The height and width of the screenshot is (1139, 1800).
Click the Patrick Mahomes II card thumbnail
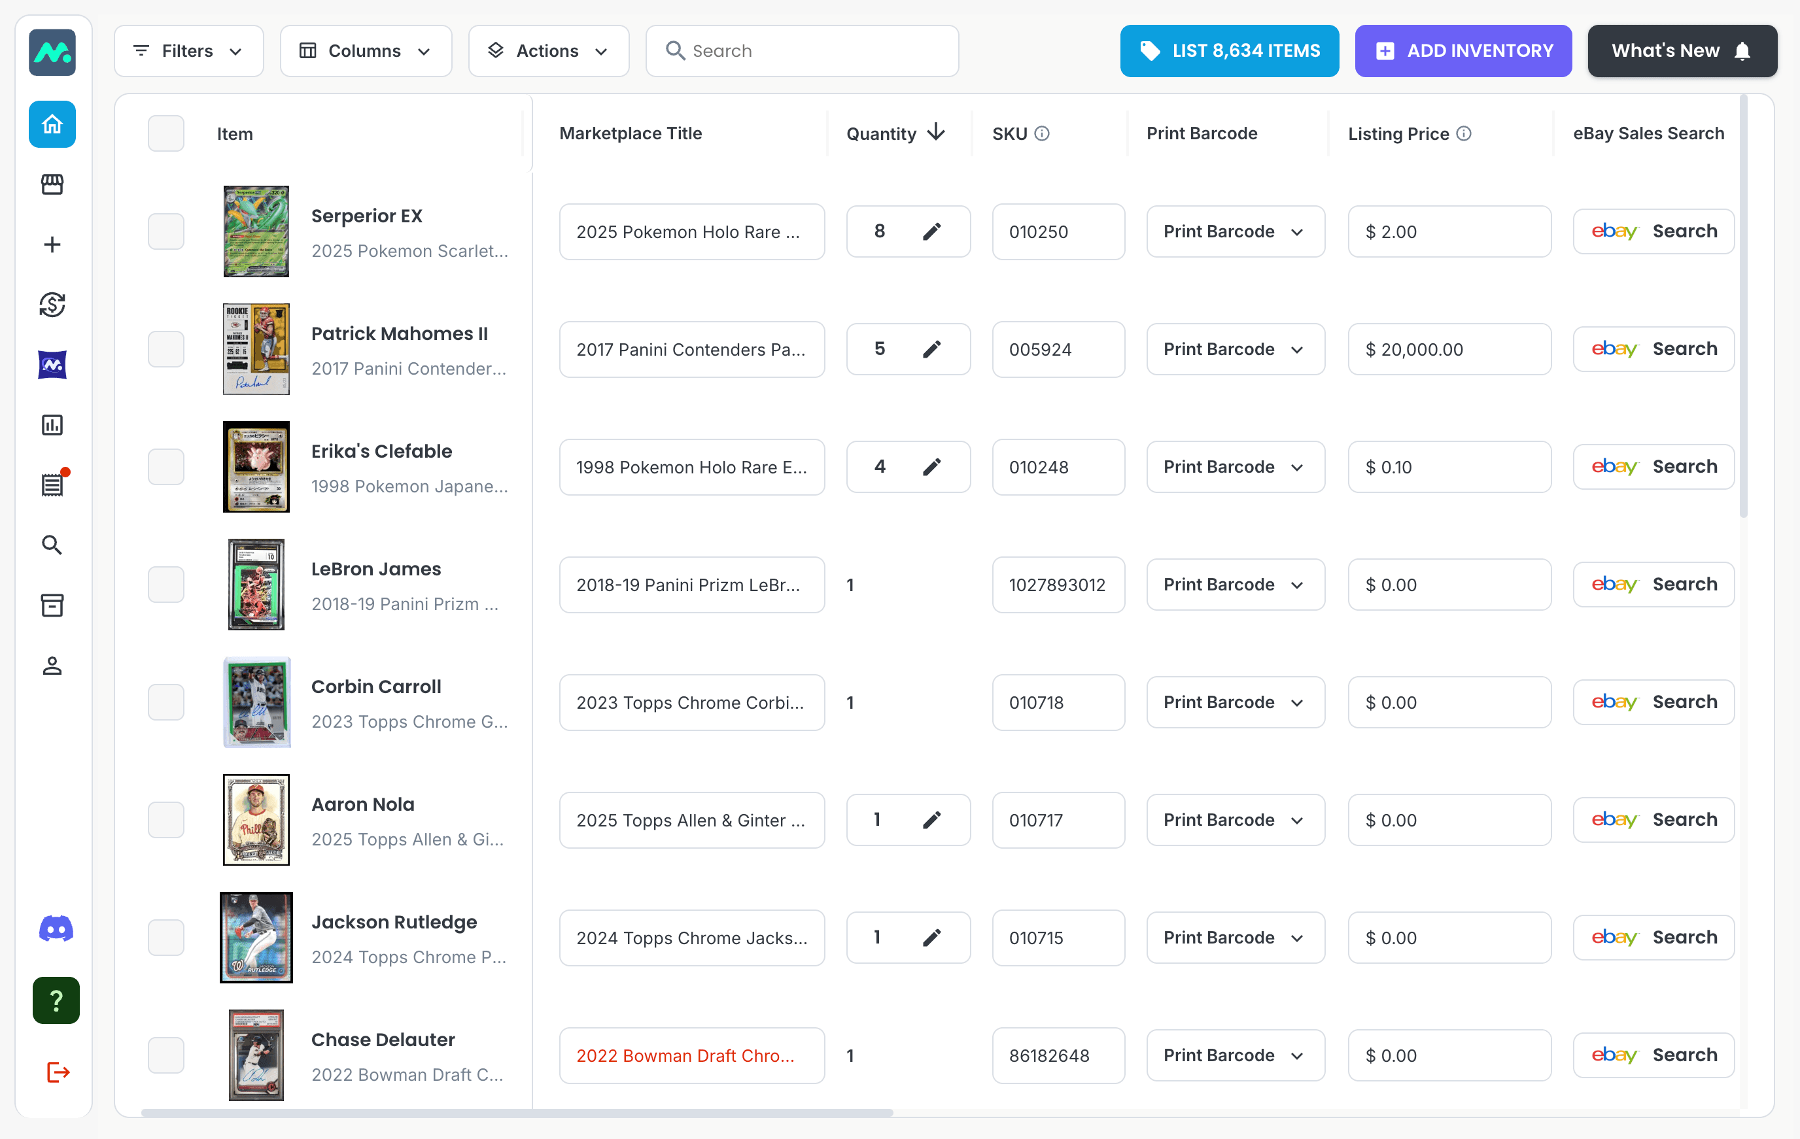(x=256, y=349)
